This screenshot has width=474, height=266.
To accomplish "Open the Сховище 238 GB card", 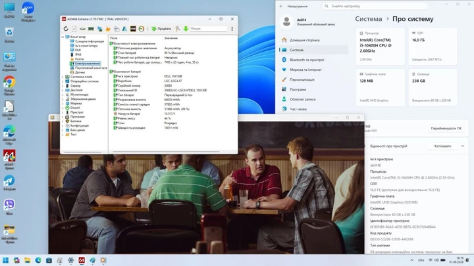I will pyautogui.click(x=433, y=87).
